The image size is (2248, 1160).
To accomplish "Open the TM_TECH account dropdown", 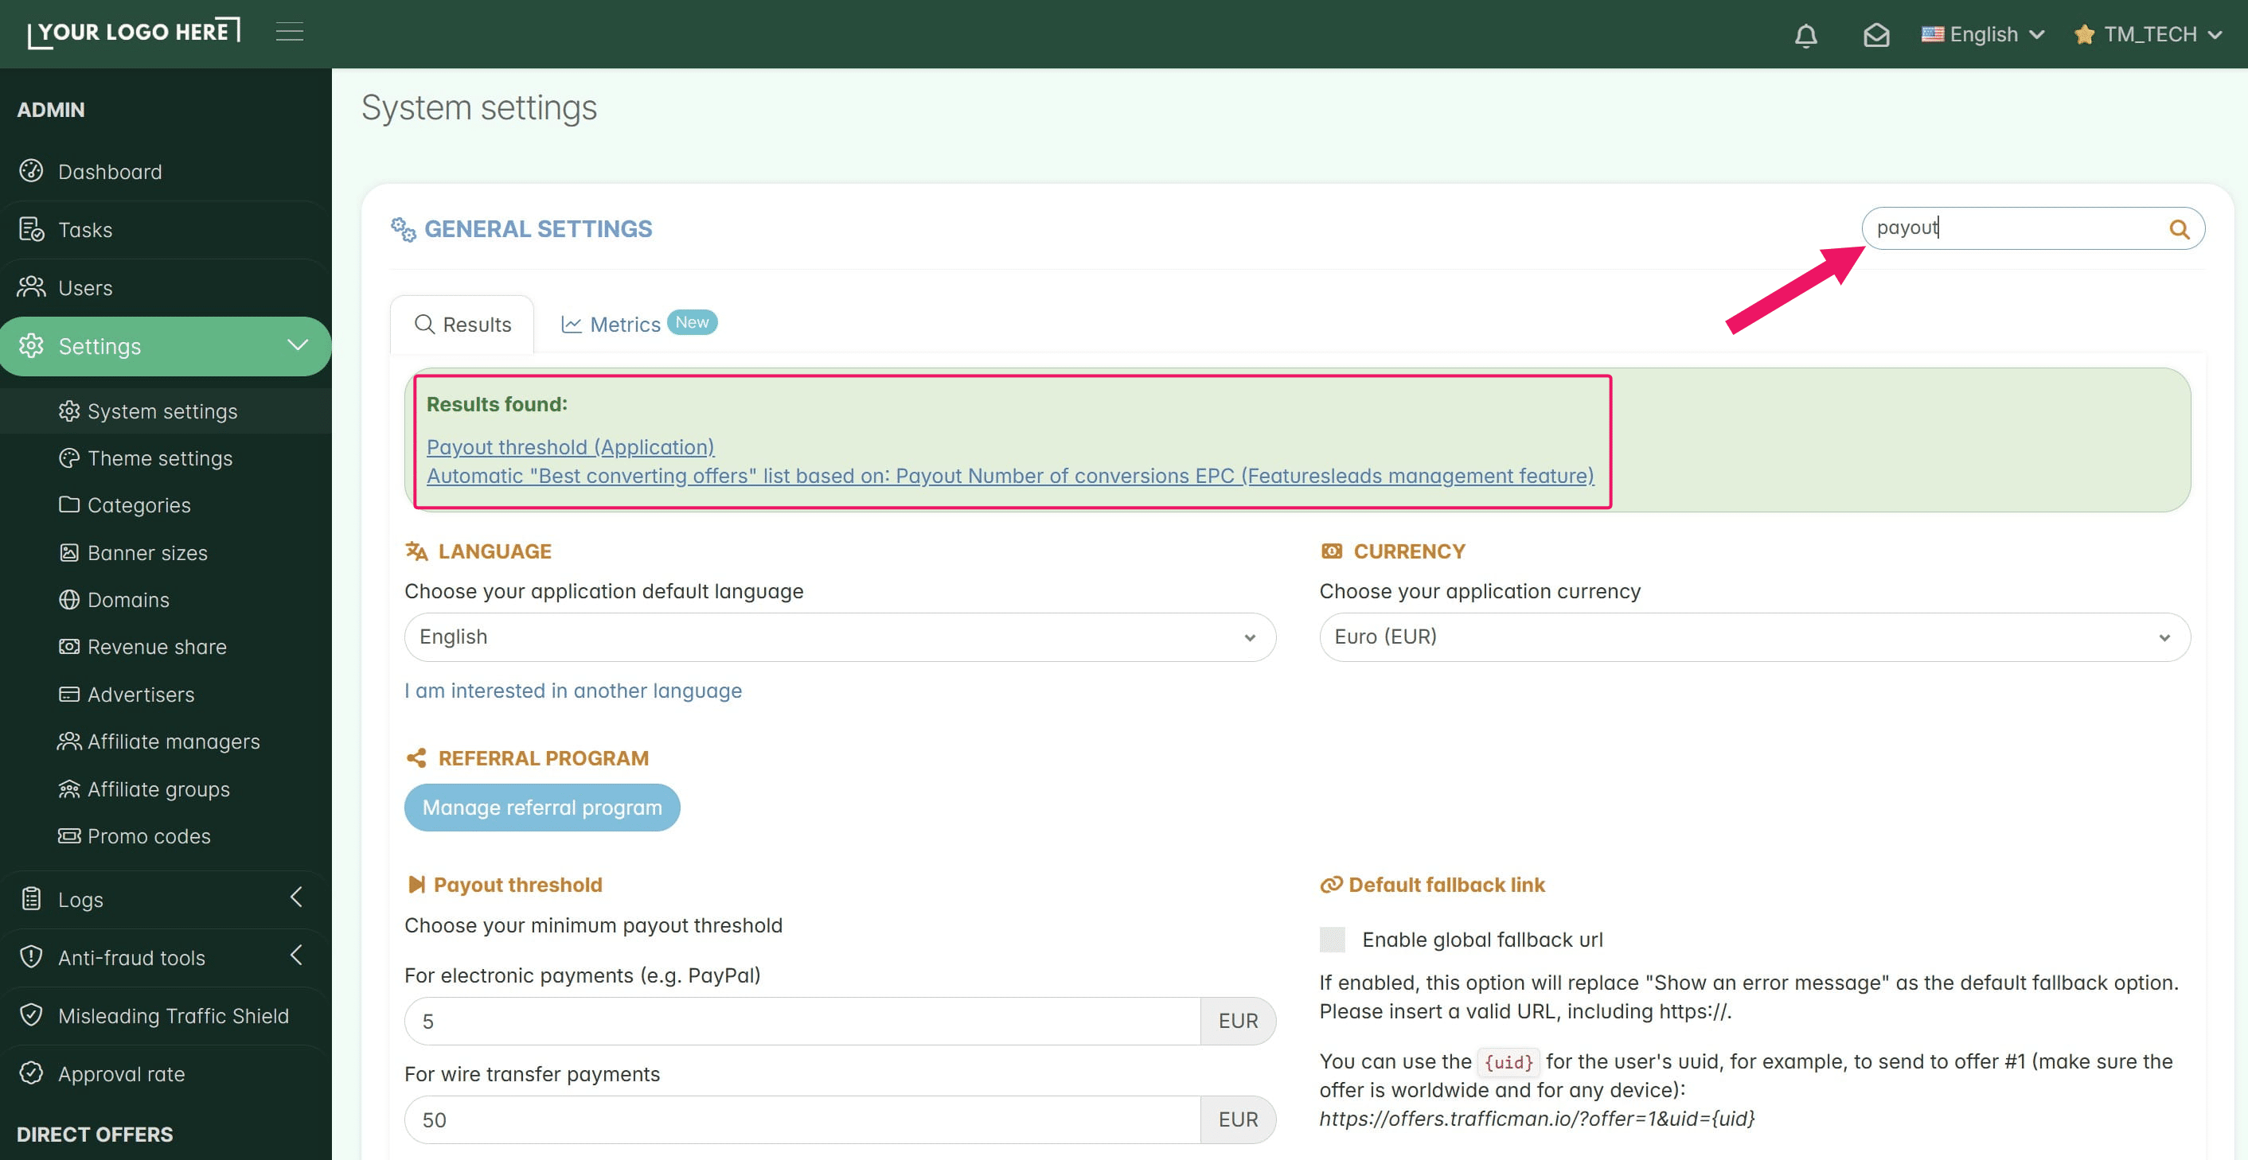I will [2148, 34].
